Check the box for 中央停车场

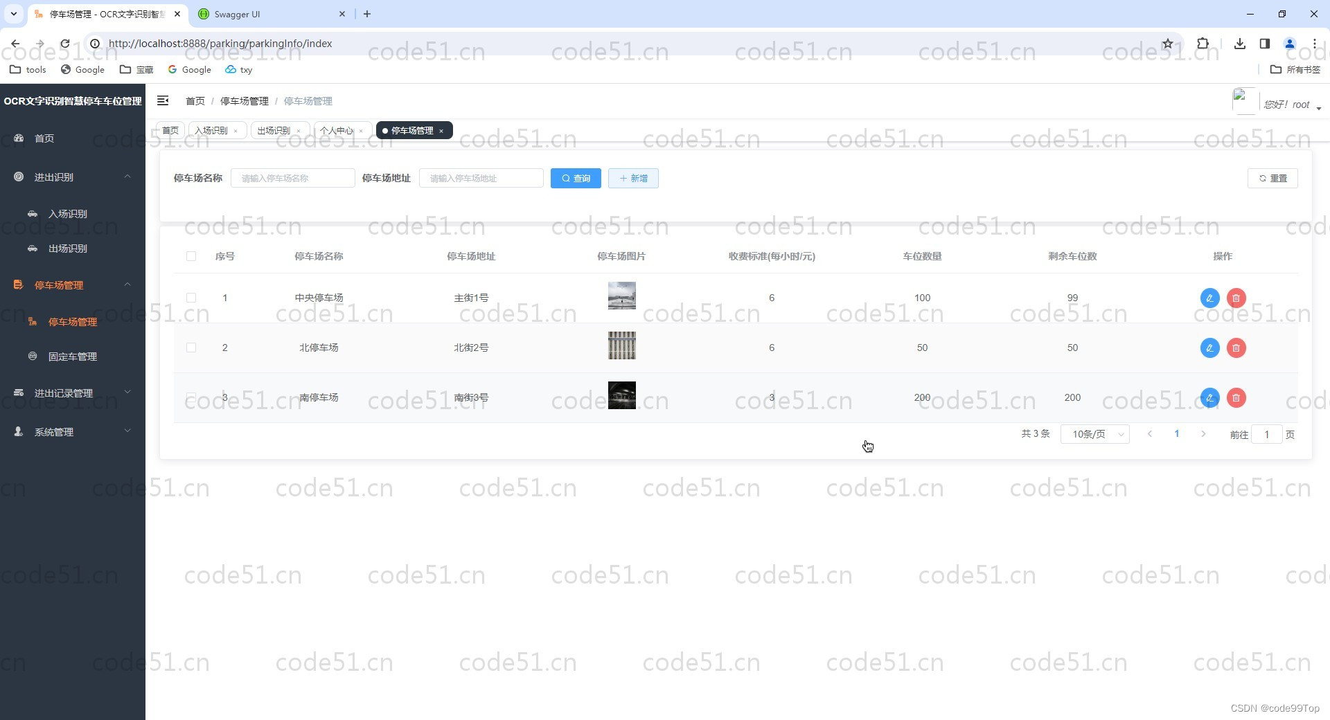coord(191,298)
